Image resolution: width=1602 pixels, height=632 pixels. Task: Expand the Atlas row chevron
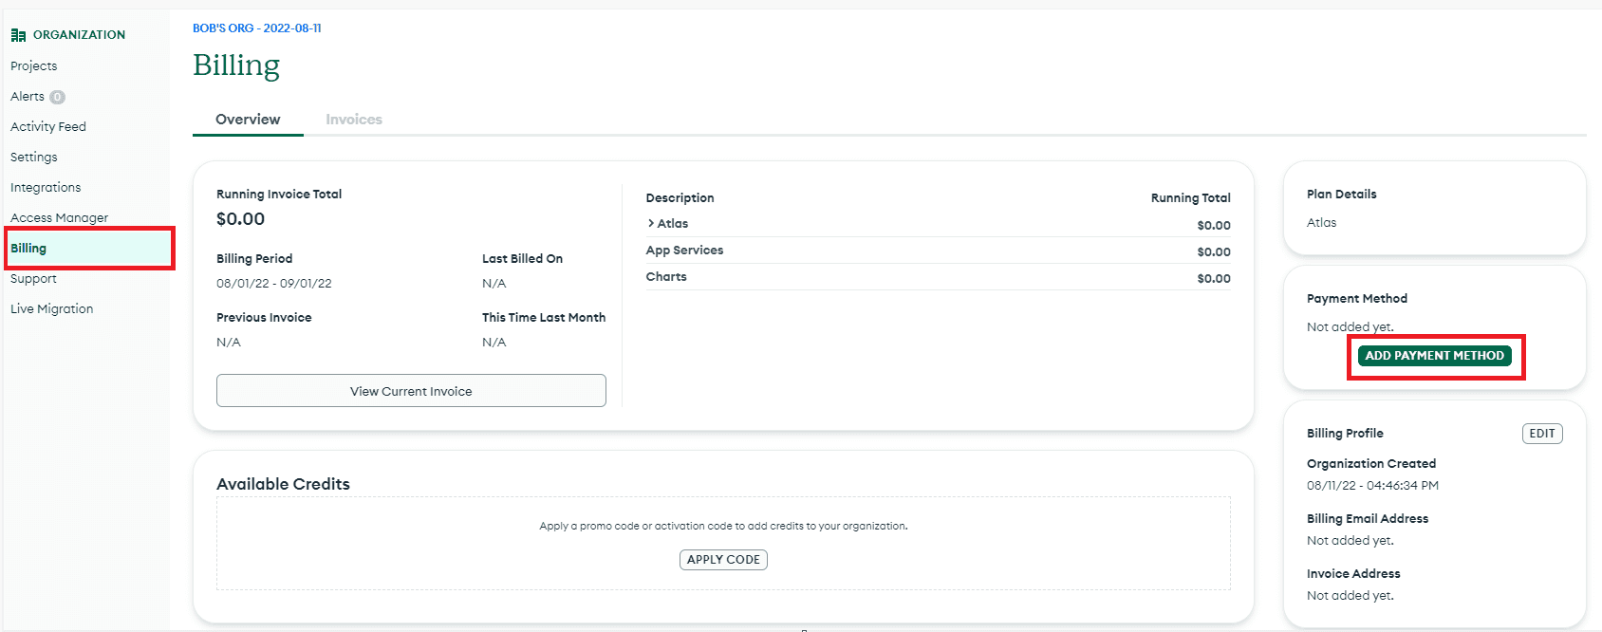coord(651,224)
